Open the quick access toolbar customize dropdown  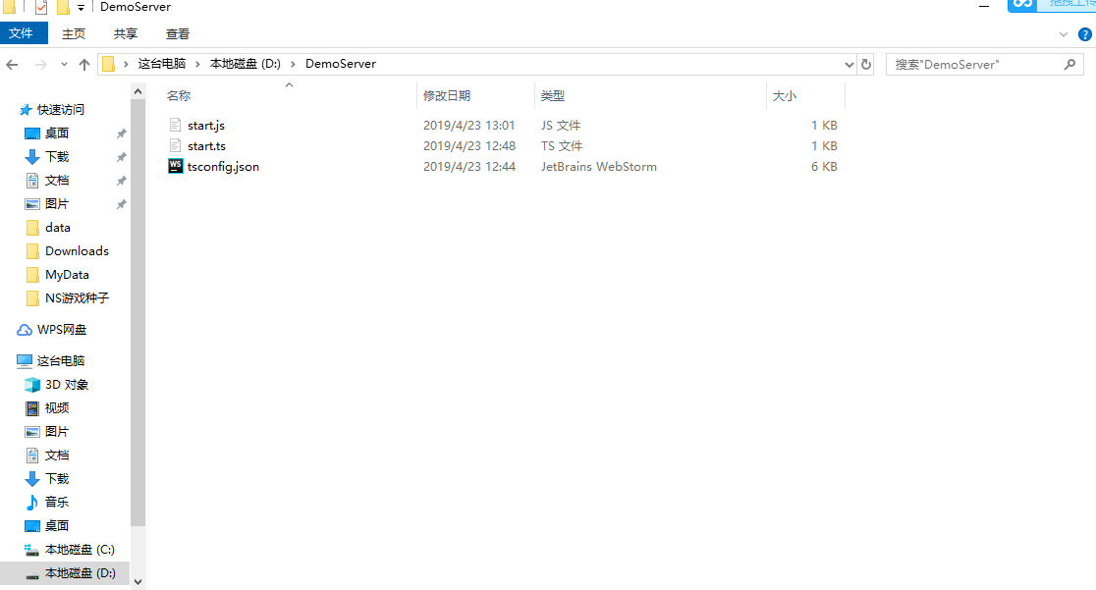82,8
